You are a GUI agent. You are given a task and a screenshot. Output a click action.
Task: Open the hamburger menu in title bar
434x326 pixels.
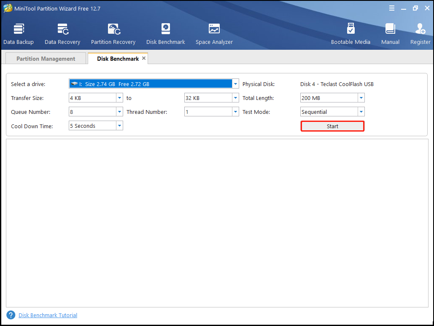392,8
